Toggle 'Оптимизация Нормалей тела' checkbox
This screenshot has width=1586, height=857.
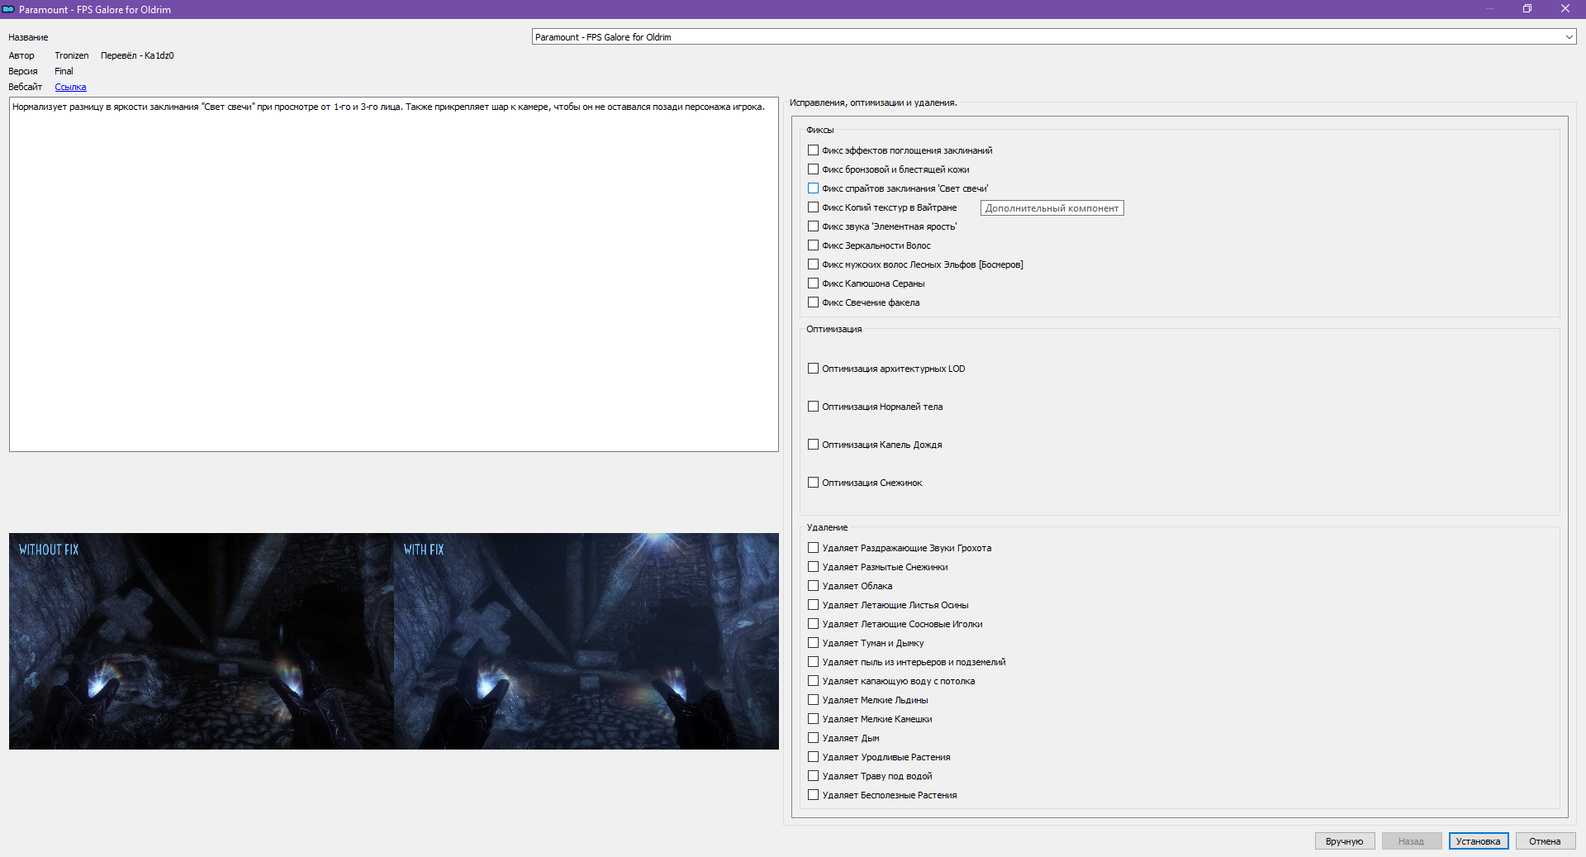coord(813,407)
